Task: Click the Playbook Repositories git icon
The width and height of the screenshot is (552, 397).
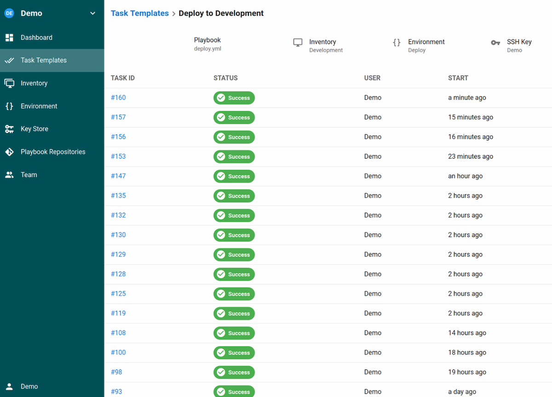Action: coord(9,152)
